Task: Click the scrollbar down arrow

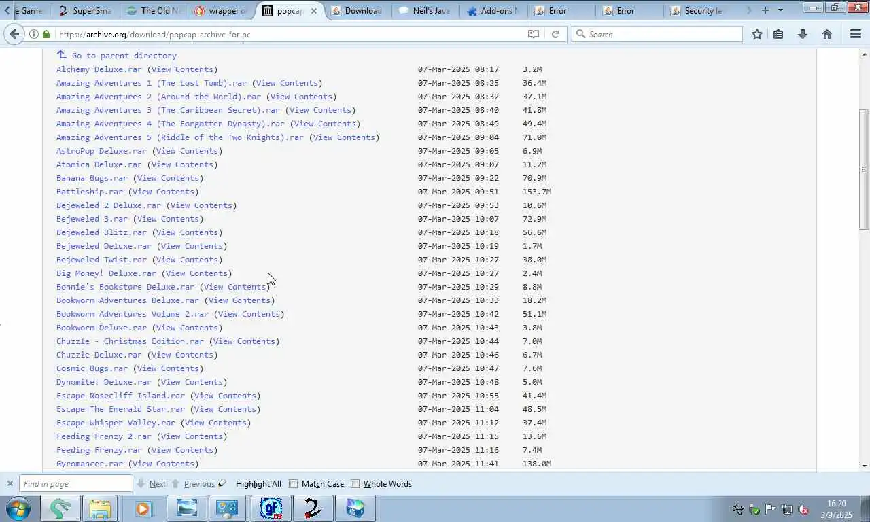Action: point(864,466)
